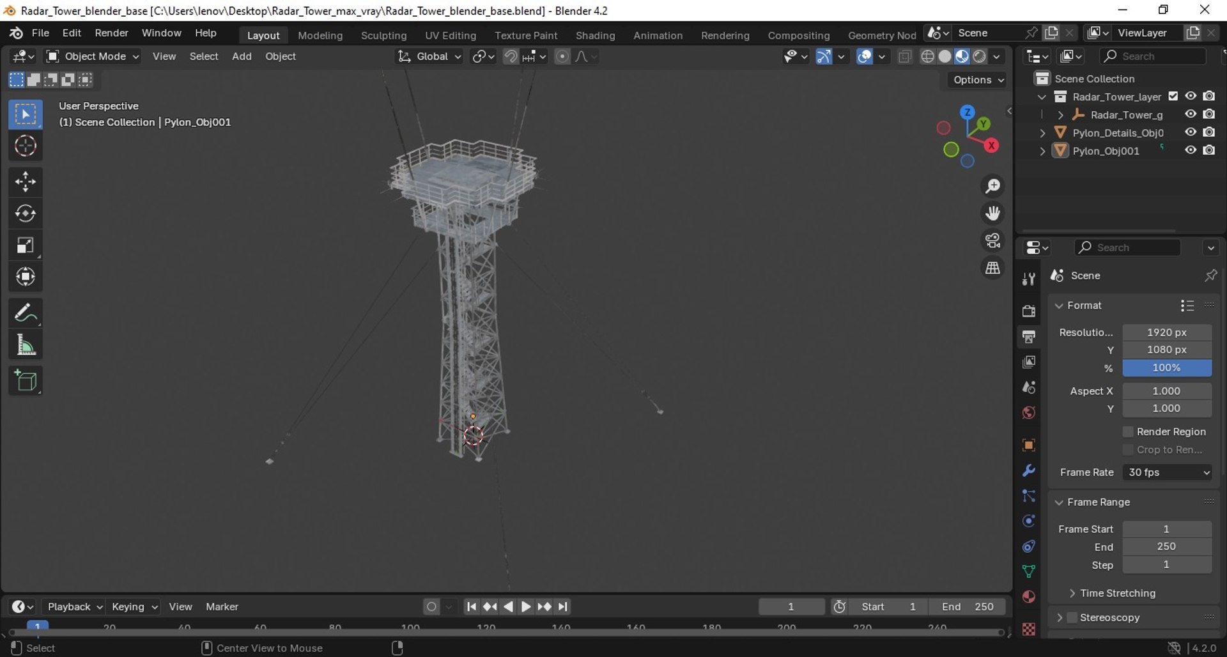Viewport: 1227px width, 657px height.
Task: Click the zoom view magnifier icon
Action: 992,186
